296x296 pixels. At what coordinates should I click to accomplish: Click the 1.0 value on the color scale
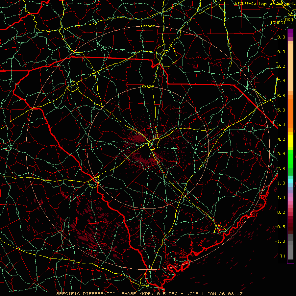point(281,198)
